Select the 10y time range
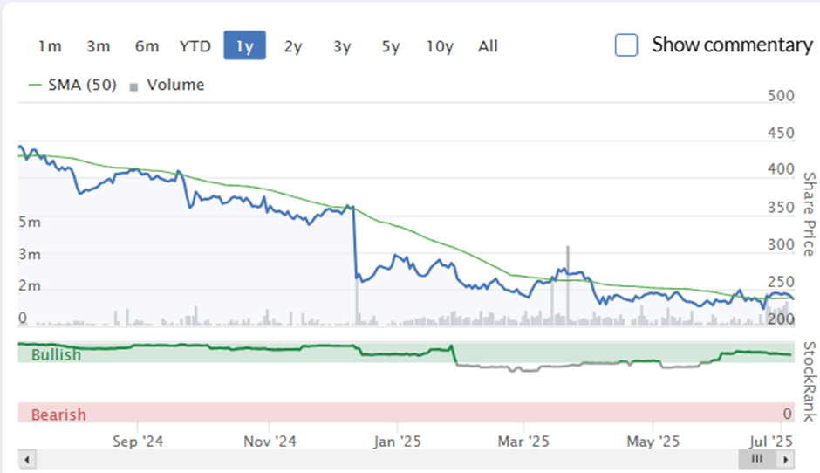Screen dimensions: 820x473 coord(440,46)
